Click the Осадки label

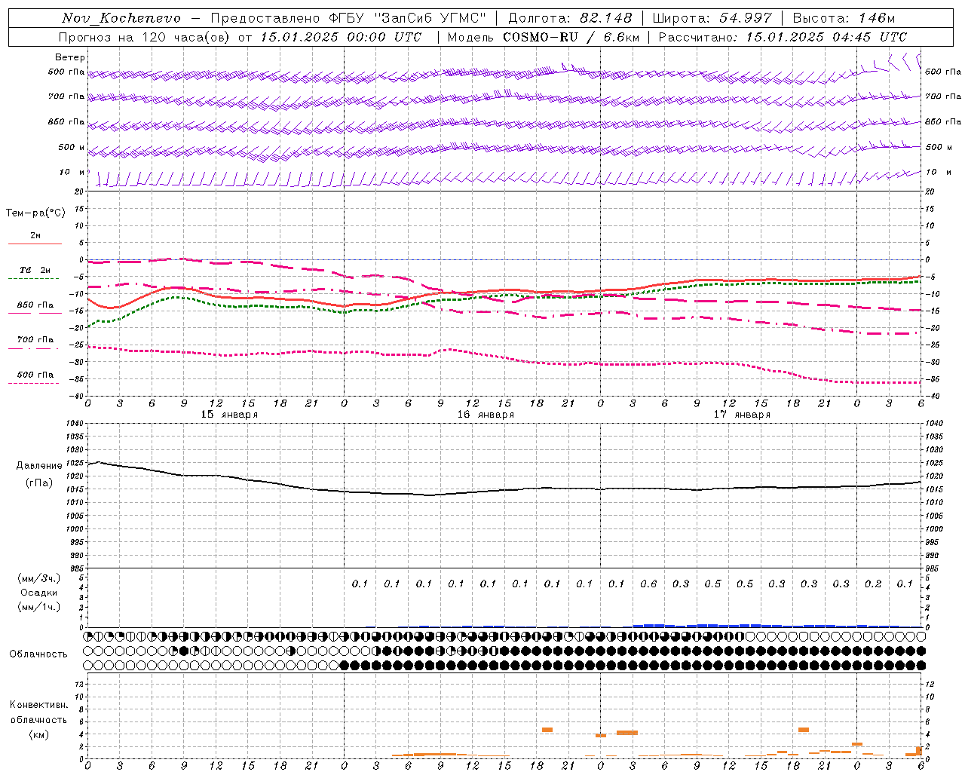[x=39, y=593]
